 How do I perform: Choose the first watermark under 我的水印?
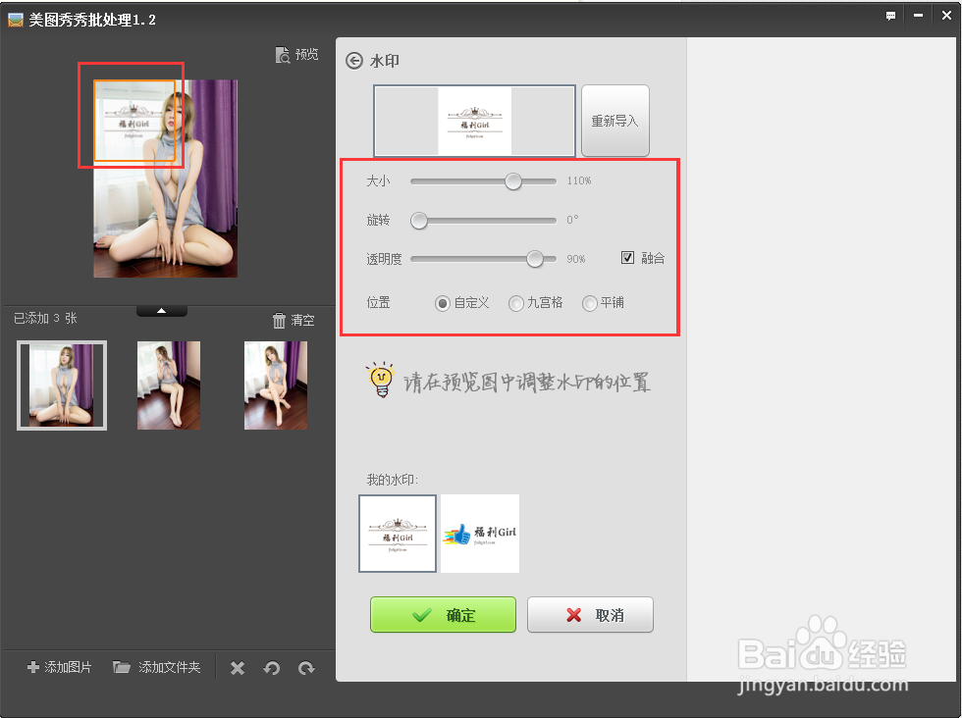pos(398,534)
